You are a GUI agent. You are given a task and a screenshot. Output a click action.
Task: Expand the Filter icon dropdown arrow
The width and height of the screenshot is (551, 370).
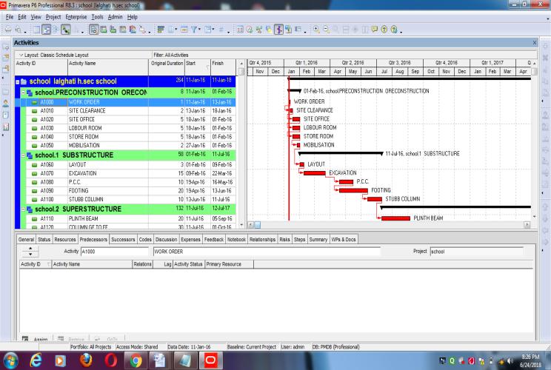tap(199, 30)
